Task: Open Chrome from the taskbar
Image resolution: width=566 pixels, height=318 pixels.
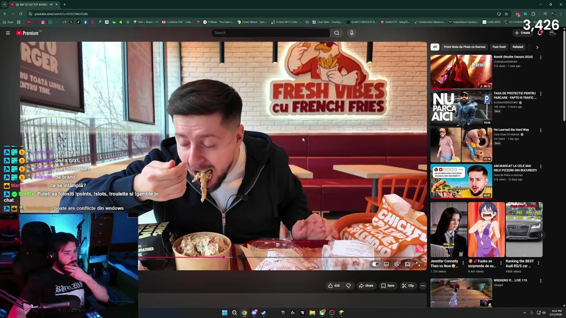Action: pyautogui.click(x=244, y=313)
